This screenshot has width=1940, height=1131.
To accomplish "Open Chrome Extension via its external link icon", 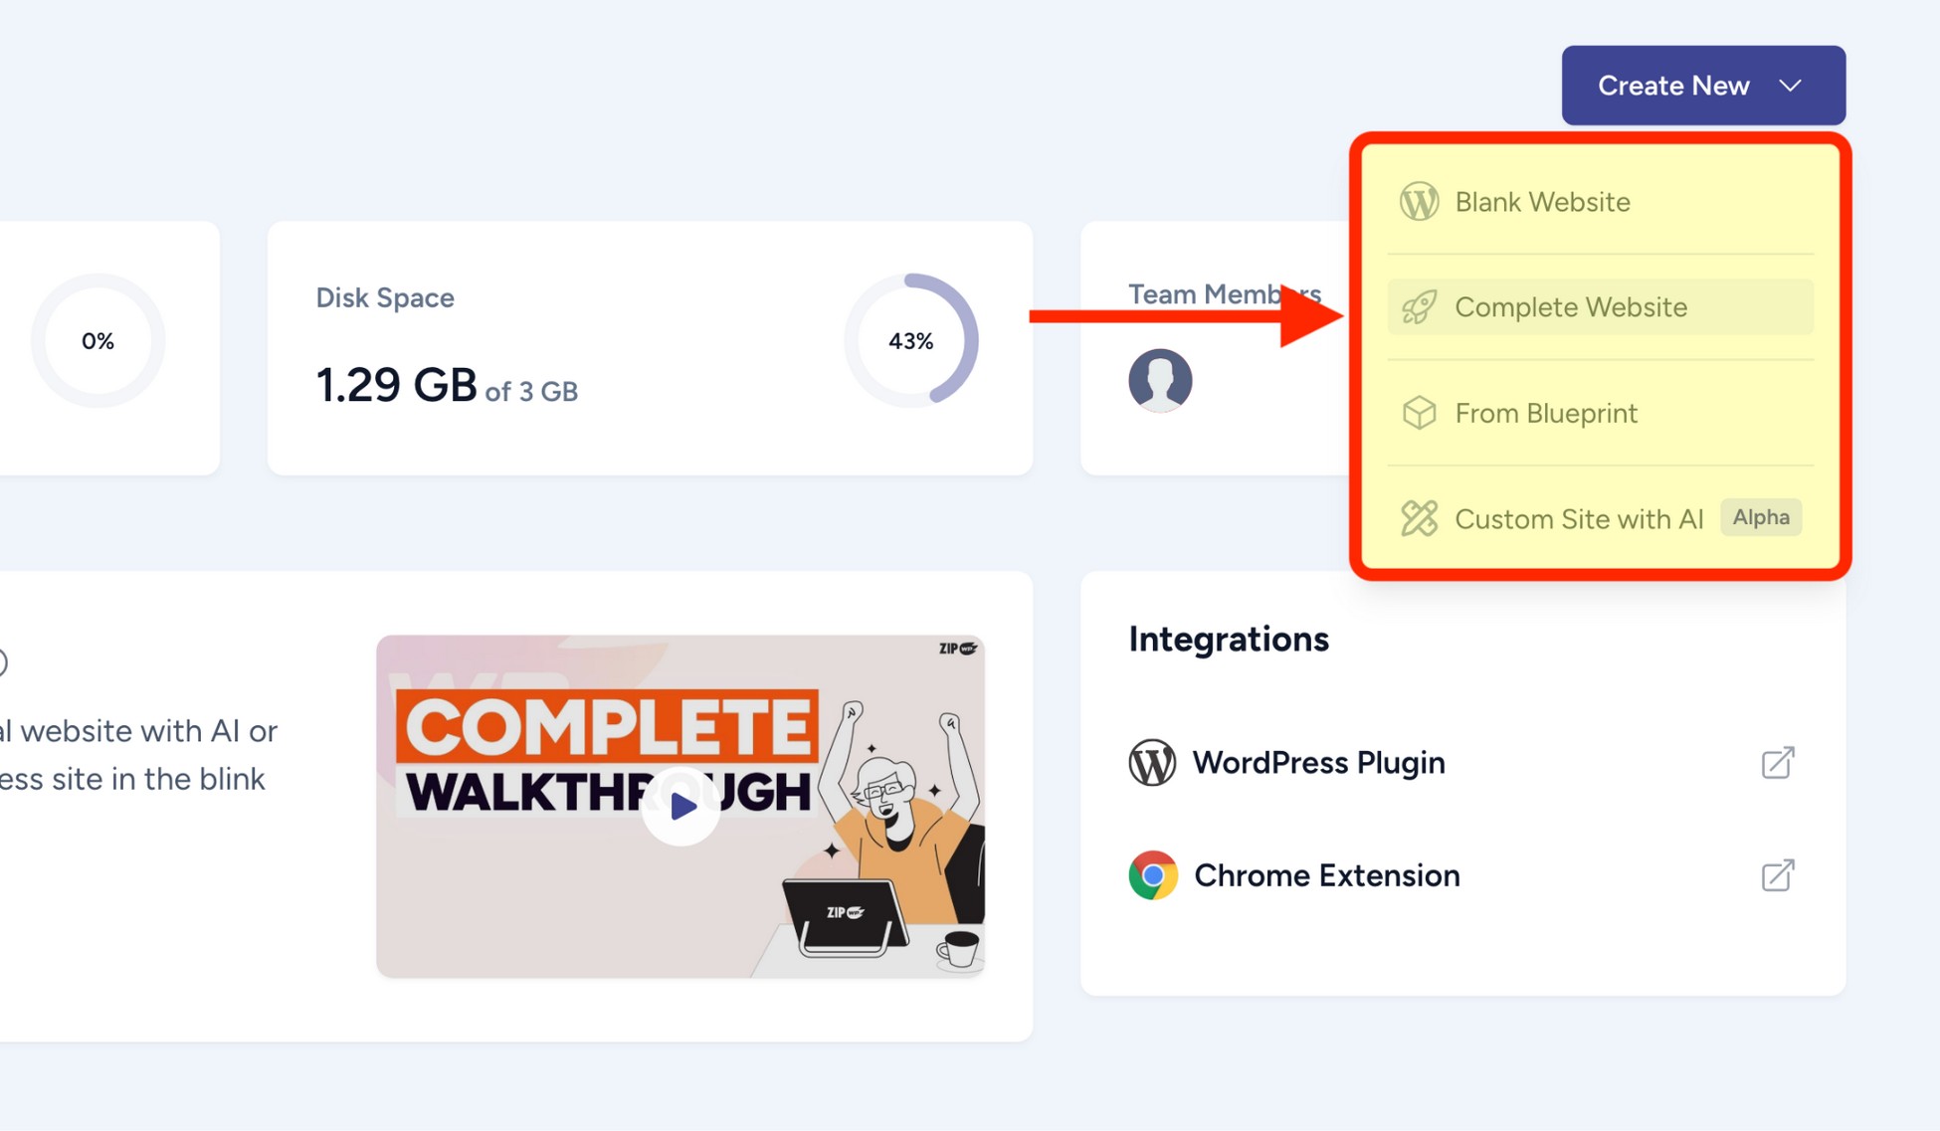I will click(x=1777, y=875).
